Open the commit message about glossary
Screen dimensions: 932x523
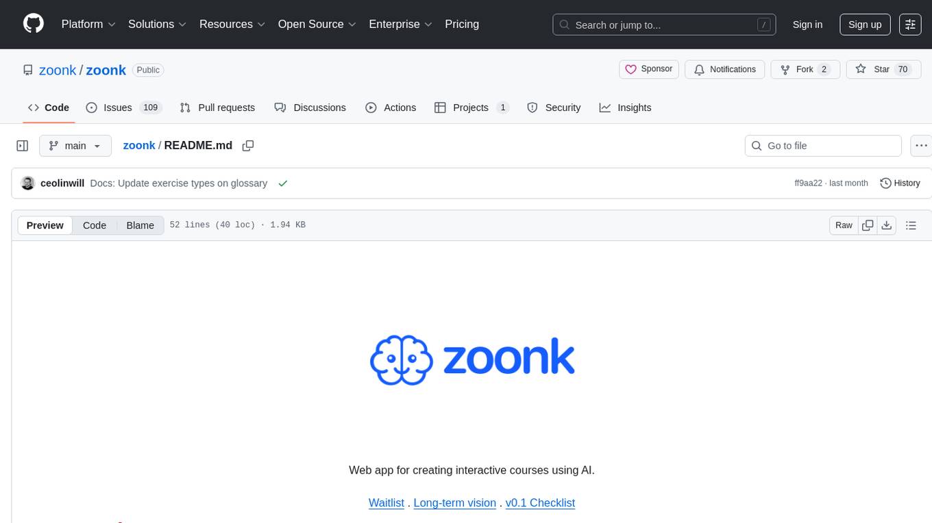pos(179,183)
